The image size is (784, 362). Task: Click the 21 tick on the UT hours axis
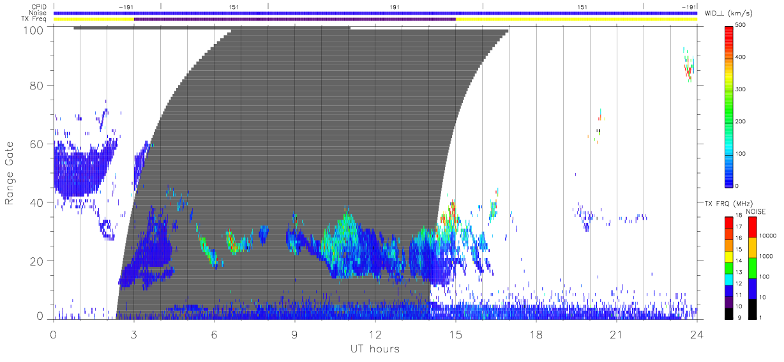617,335
